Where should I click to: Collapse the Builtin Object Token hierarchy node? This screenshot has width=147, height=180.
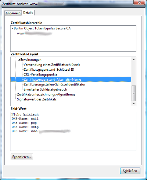tap(12, 29)
